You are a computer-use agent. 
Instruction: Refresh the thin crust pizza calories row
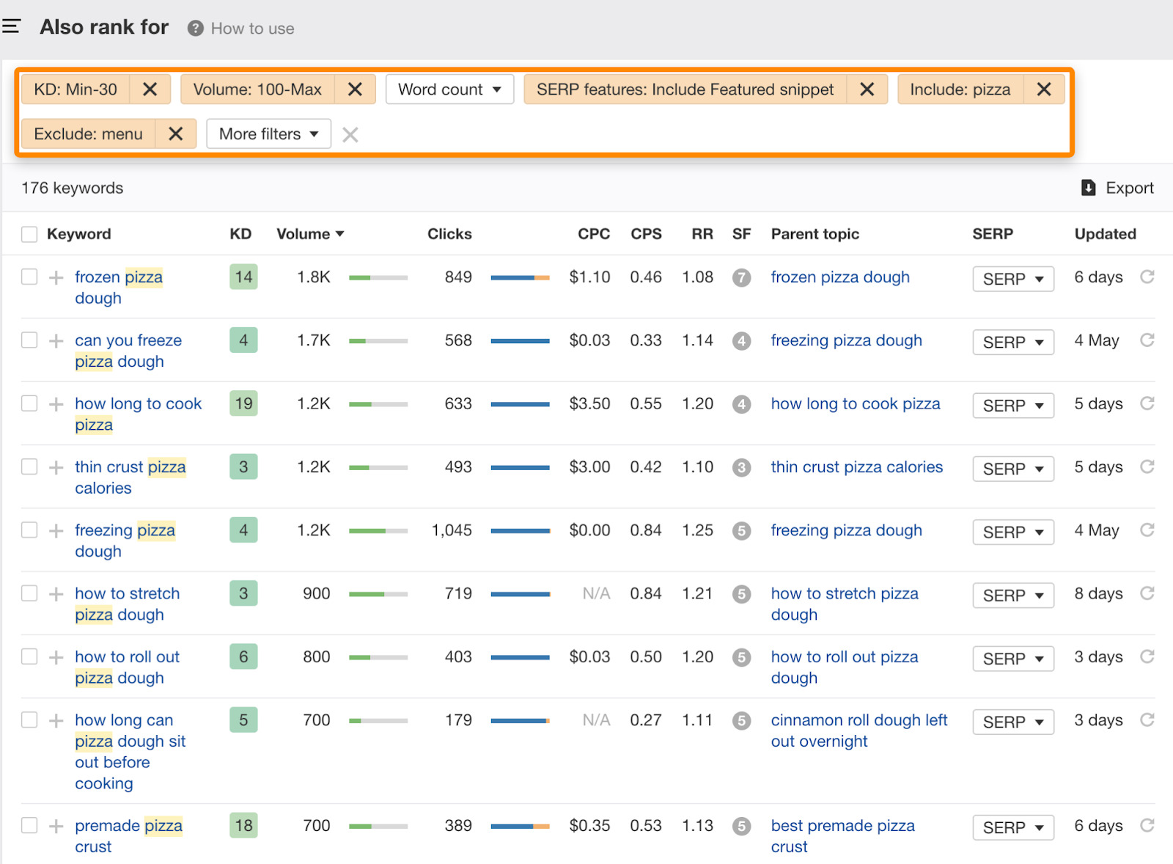click(x=1147, y=467)
